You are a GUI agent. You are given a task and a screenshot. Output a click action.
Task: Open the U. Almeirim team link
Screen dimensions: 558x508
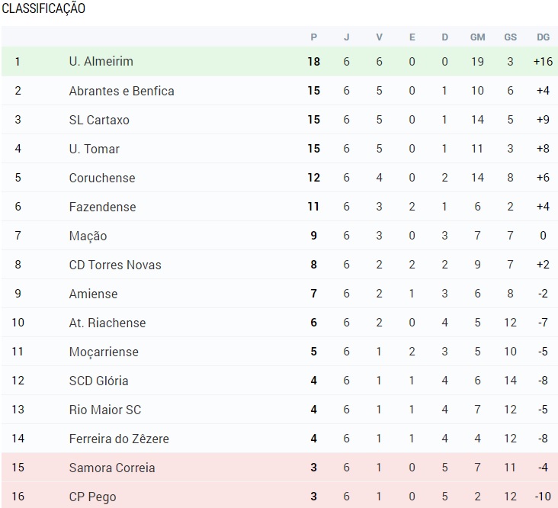click(101, 62)
